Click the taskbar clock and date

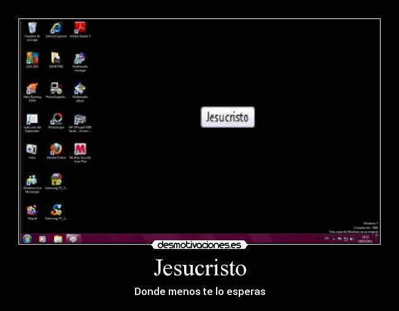coord(365,239)
